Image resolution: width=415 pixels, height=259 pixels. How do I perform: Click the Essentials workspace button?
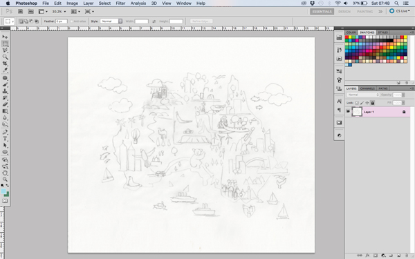point(322,11)
